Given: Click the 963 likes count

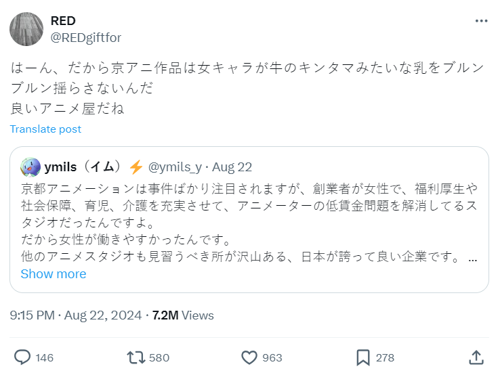Looking at the screenshot, I should click(272, 357).
